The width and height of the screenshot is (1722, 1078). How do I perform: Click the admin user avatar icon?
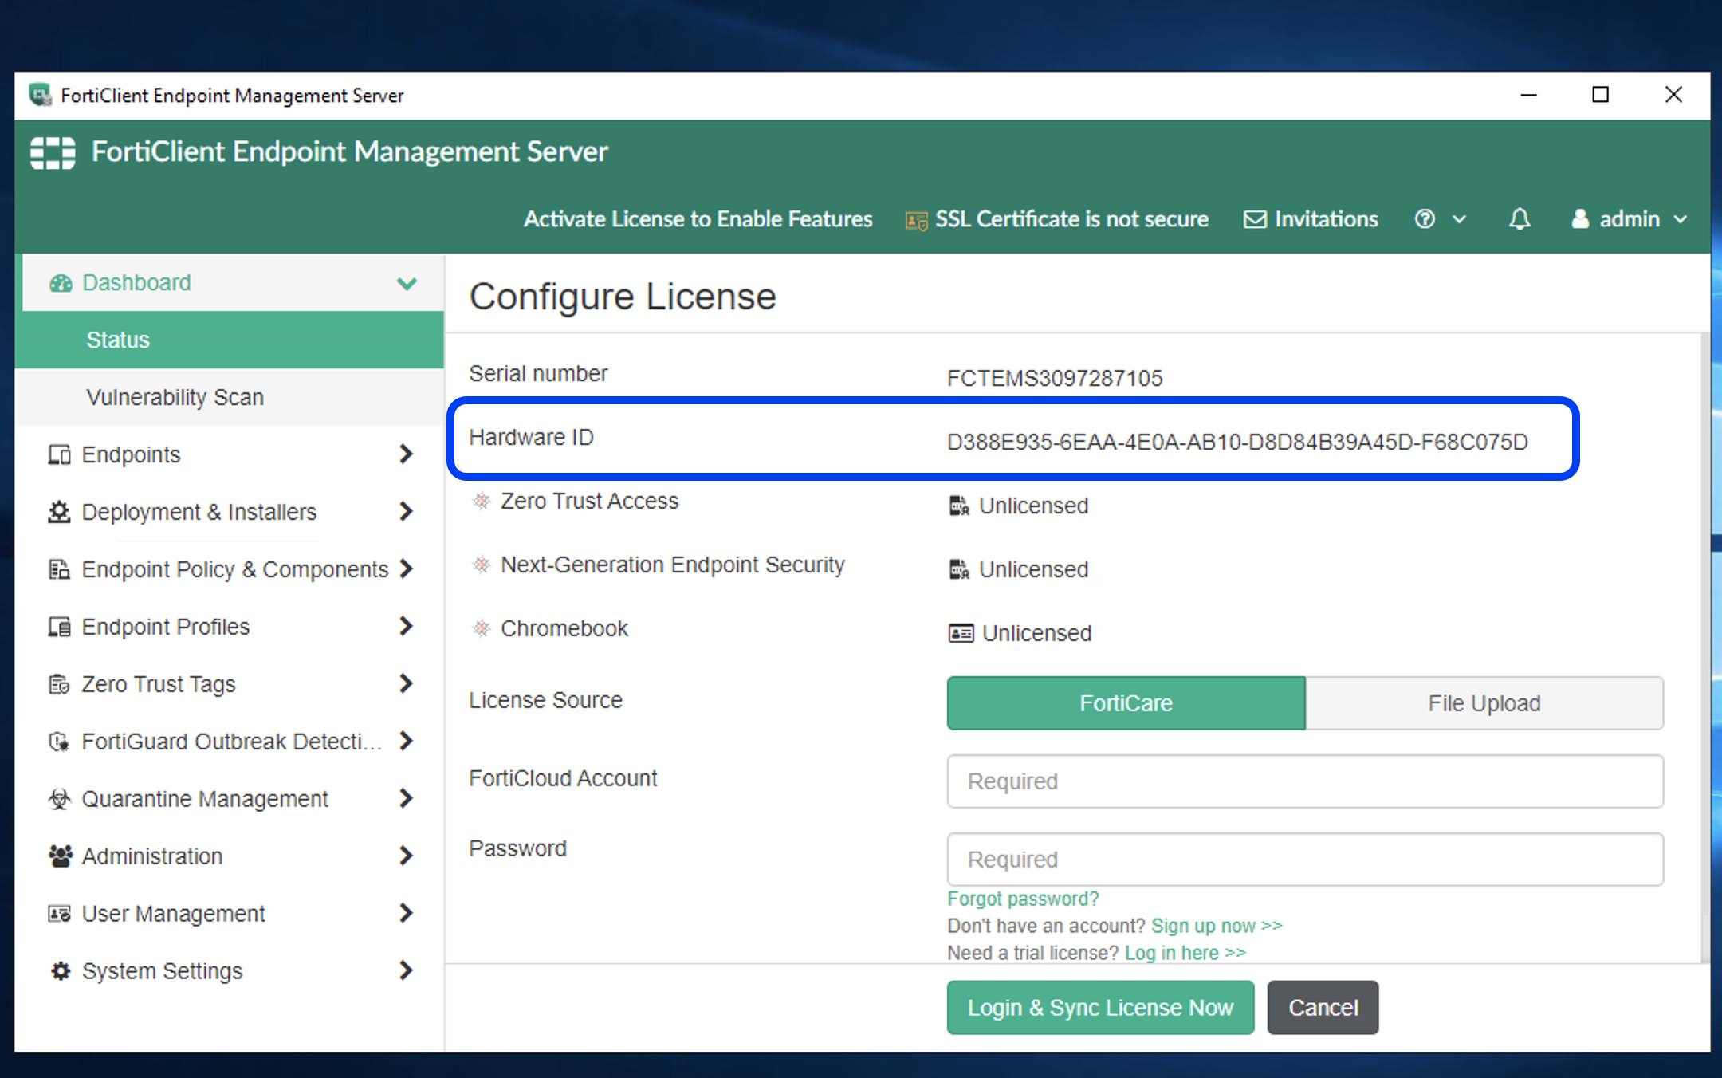pos(1580,219)
